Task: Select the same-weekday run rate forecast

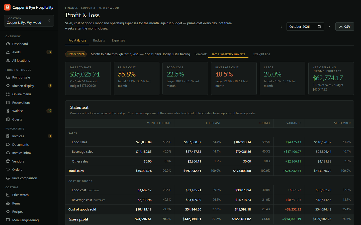Action: pyautogui.click(x=228, y=54)
